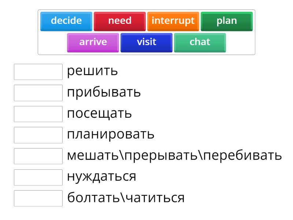Click the dark green "plan" tile

[227, 21]
